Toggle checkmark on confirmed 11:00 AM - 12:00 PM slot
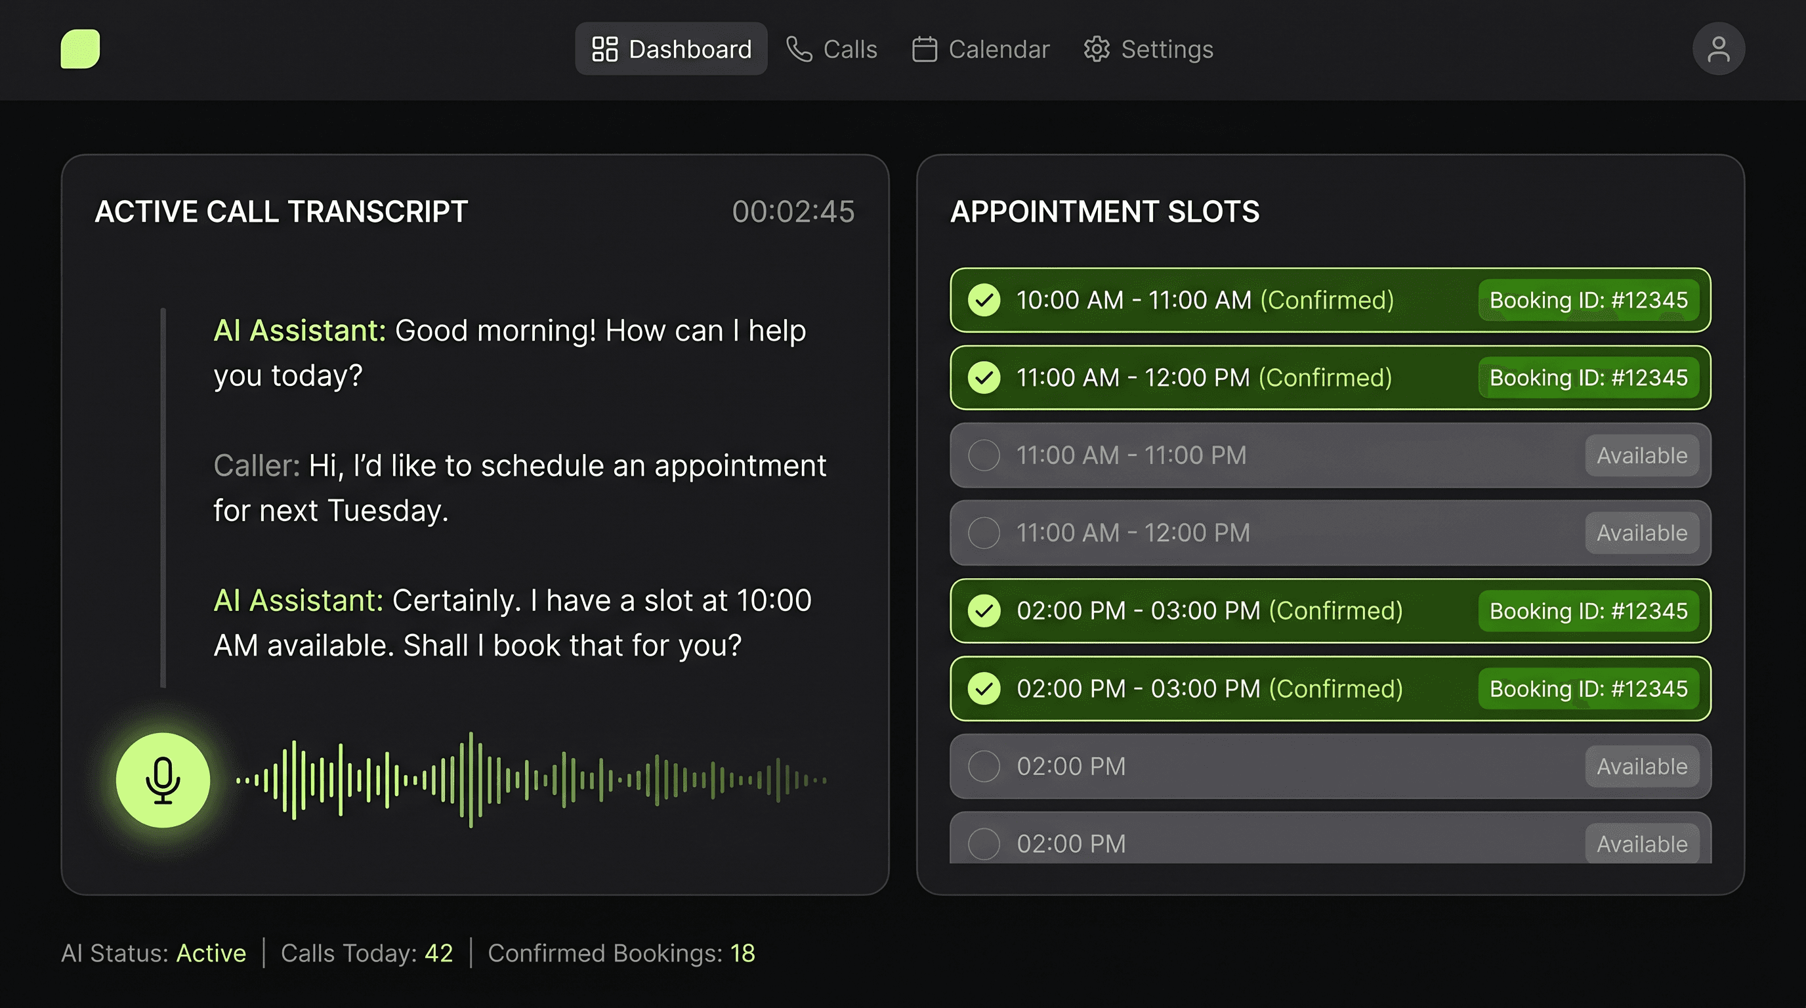This screenshot has height=1008, width=1806. (984, 378)
